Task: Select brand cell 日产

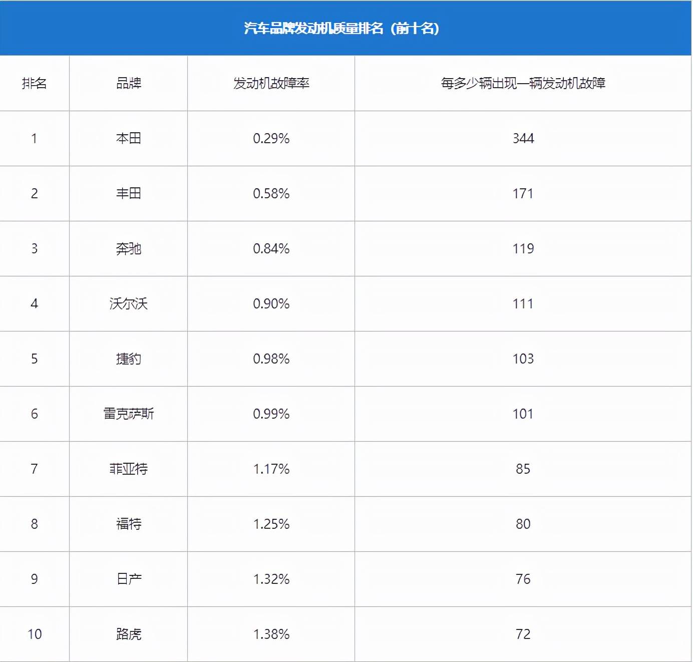Action: click(129, 579)
